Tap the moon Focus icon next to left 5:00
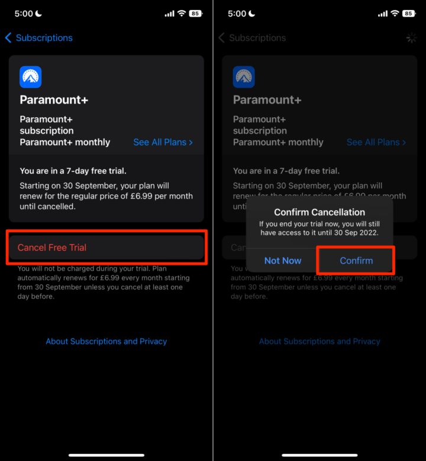426x461 pixels. 38,14
